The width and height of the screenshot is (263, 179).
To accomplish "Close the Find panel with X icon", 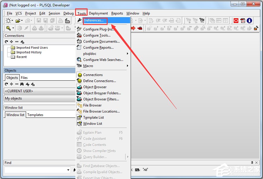I will pos(256,162).
